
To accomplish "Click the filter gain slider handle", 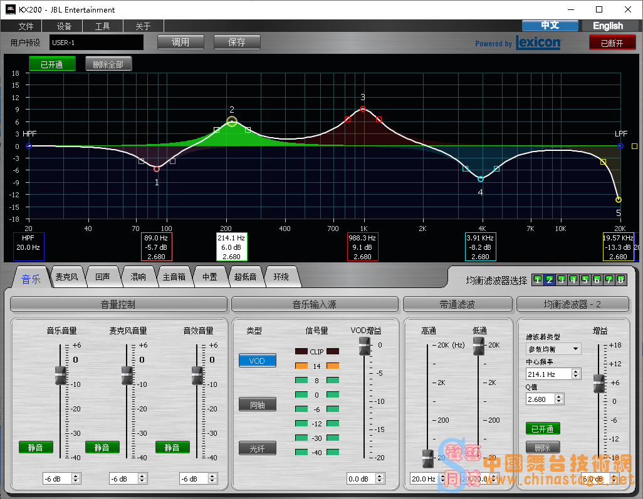I will [599, 383].
